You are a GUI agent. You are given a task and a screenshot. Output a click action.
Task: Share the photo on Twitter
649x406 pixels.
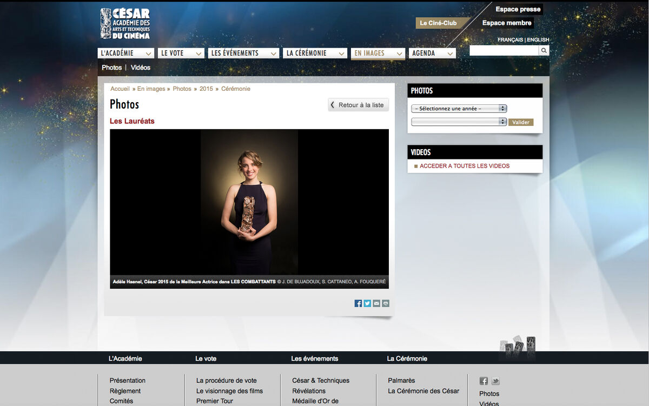point(367,303)
